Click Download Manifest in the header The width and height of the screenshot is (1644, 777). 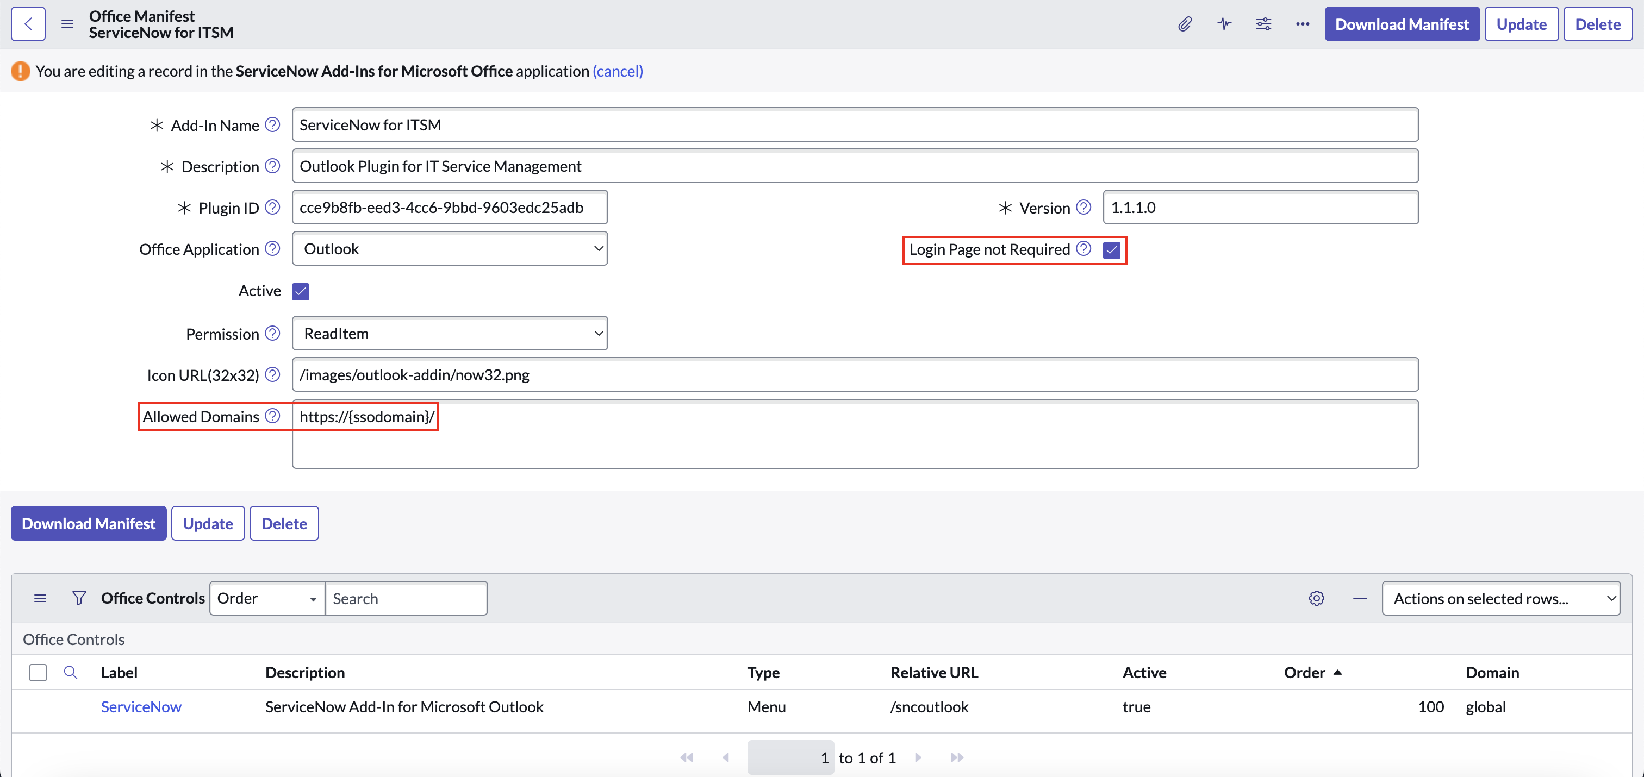1402,24
